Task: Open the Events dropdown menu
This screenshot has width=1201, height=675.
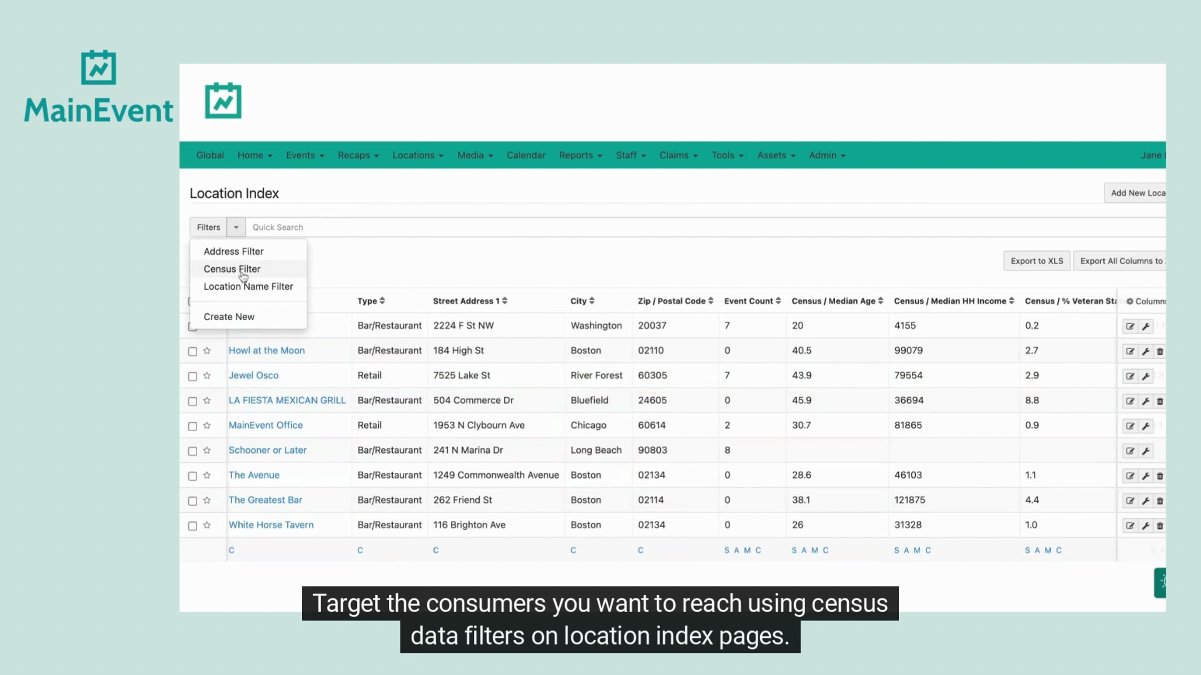Action: pyautogui.click(x=305, y=155)
